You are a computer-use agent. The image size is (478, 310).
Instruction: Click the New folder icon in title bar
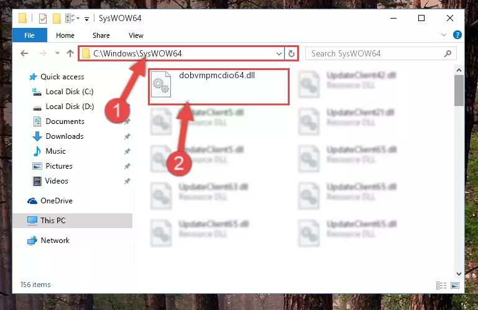[57, 19]
